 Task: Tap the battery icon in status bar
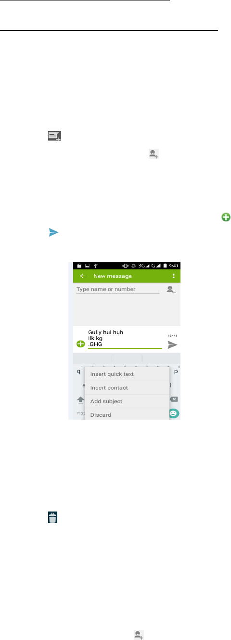pos(166,265)
